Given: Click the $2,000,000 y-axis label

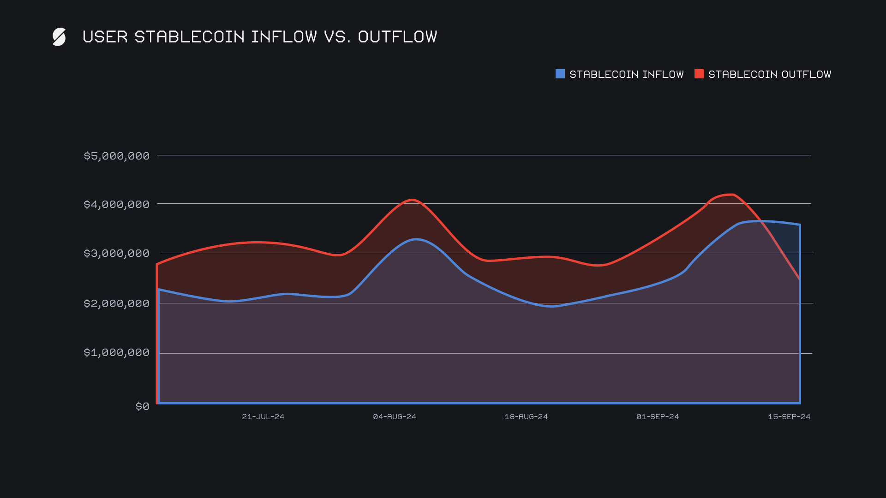Looking at the screenshot, I should coord(116,303).
